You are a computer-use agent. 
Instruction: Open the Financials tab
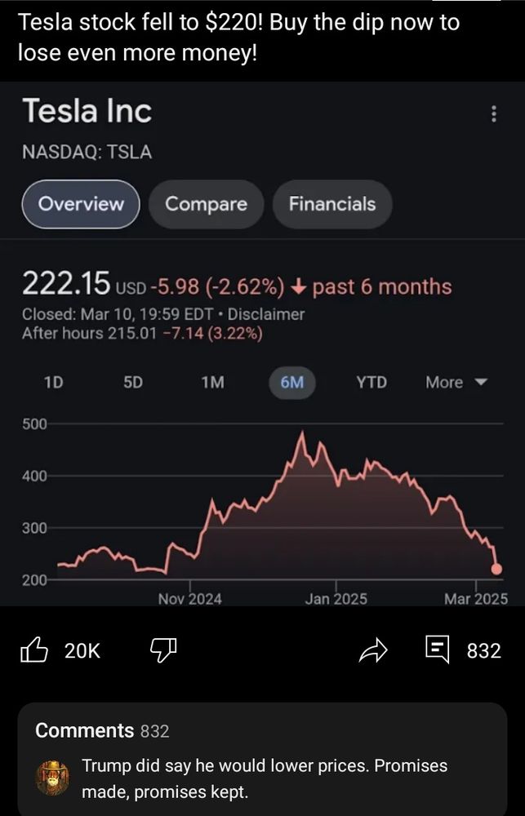(331, 205)
